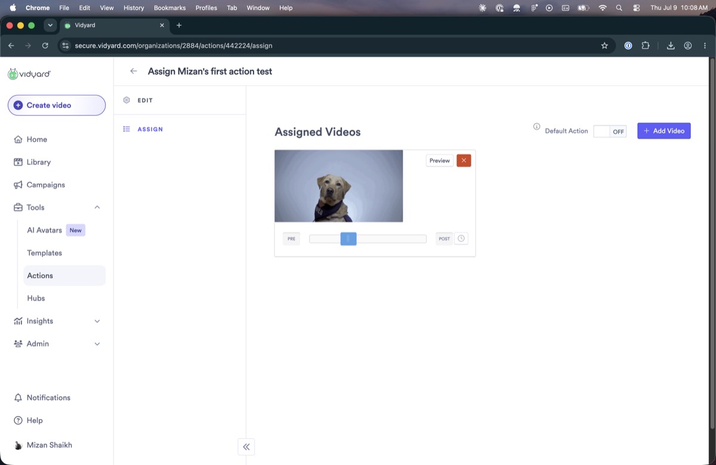
Task: Open the macOS Control Center icon
Action: click(x=636, y=8)
